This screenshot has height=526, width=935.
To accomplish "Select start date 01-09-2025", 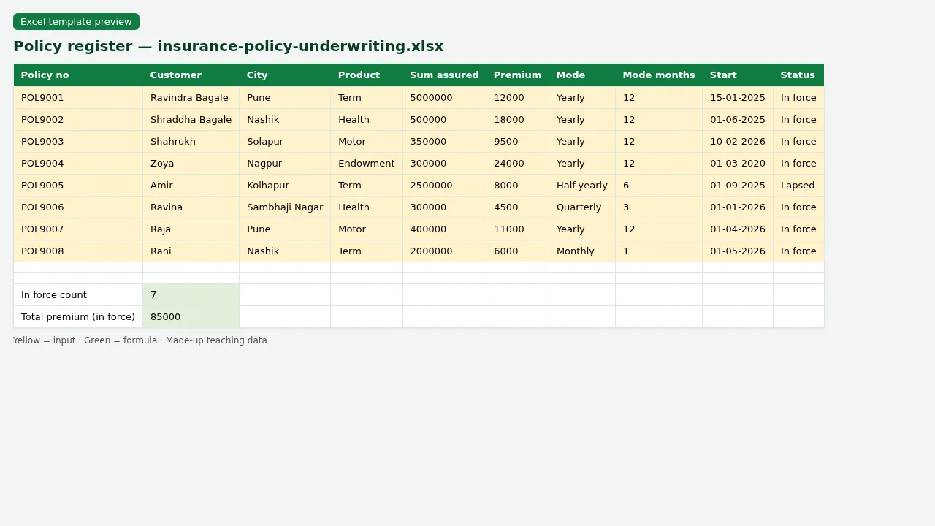I will coord(738,186).
